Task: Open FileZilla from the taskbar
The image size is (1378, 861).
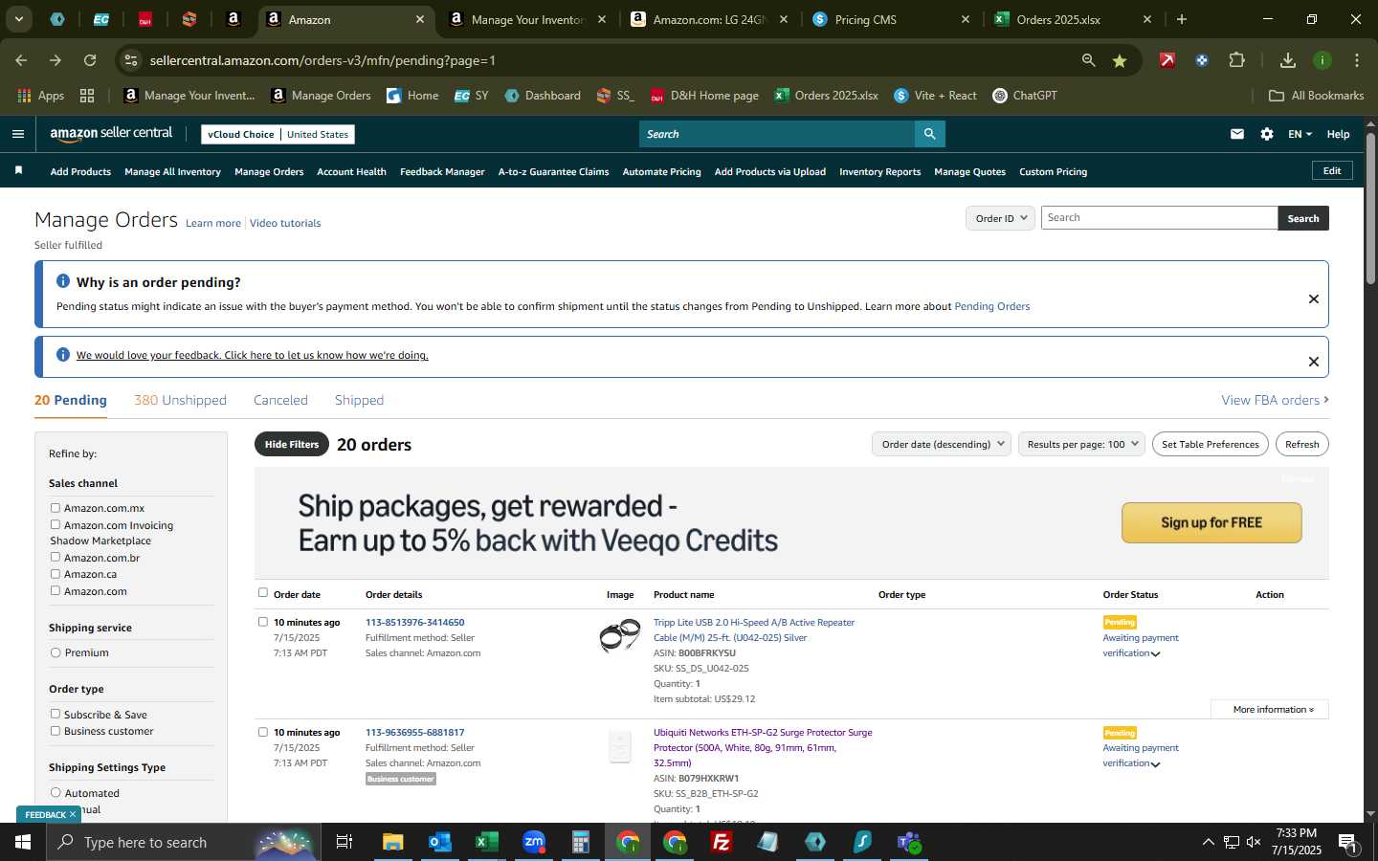Action: [x=722, y=842]
